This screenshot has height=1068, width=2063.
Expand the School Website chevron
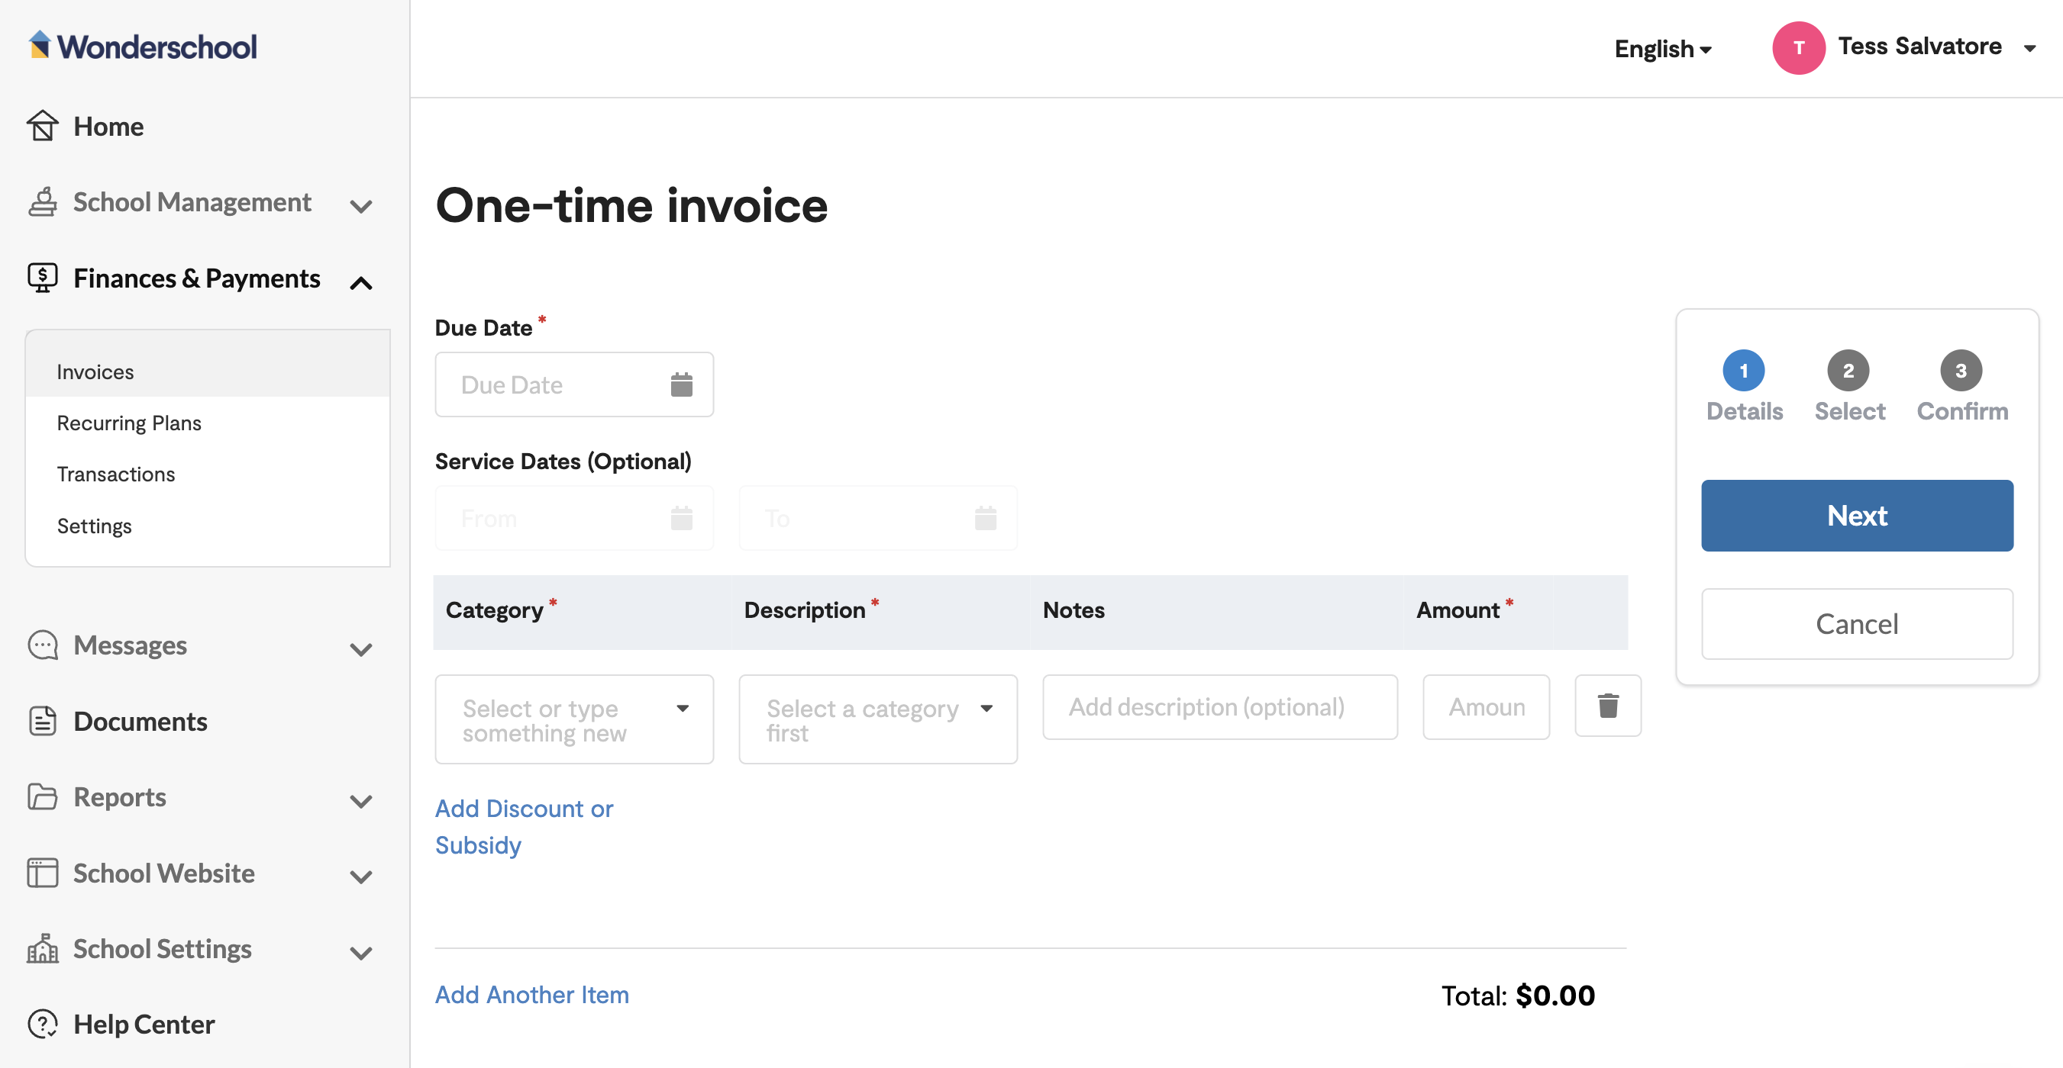(361, 877)
